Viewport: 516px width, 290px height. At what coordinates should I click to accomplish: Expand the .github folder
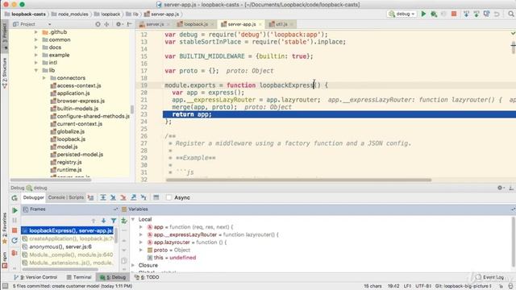(x=35, y=32)
